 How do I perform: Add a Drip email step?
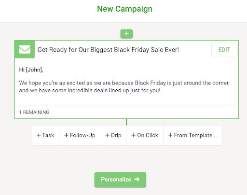point(113,135)
